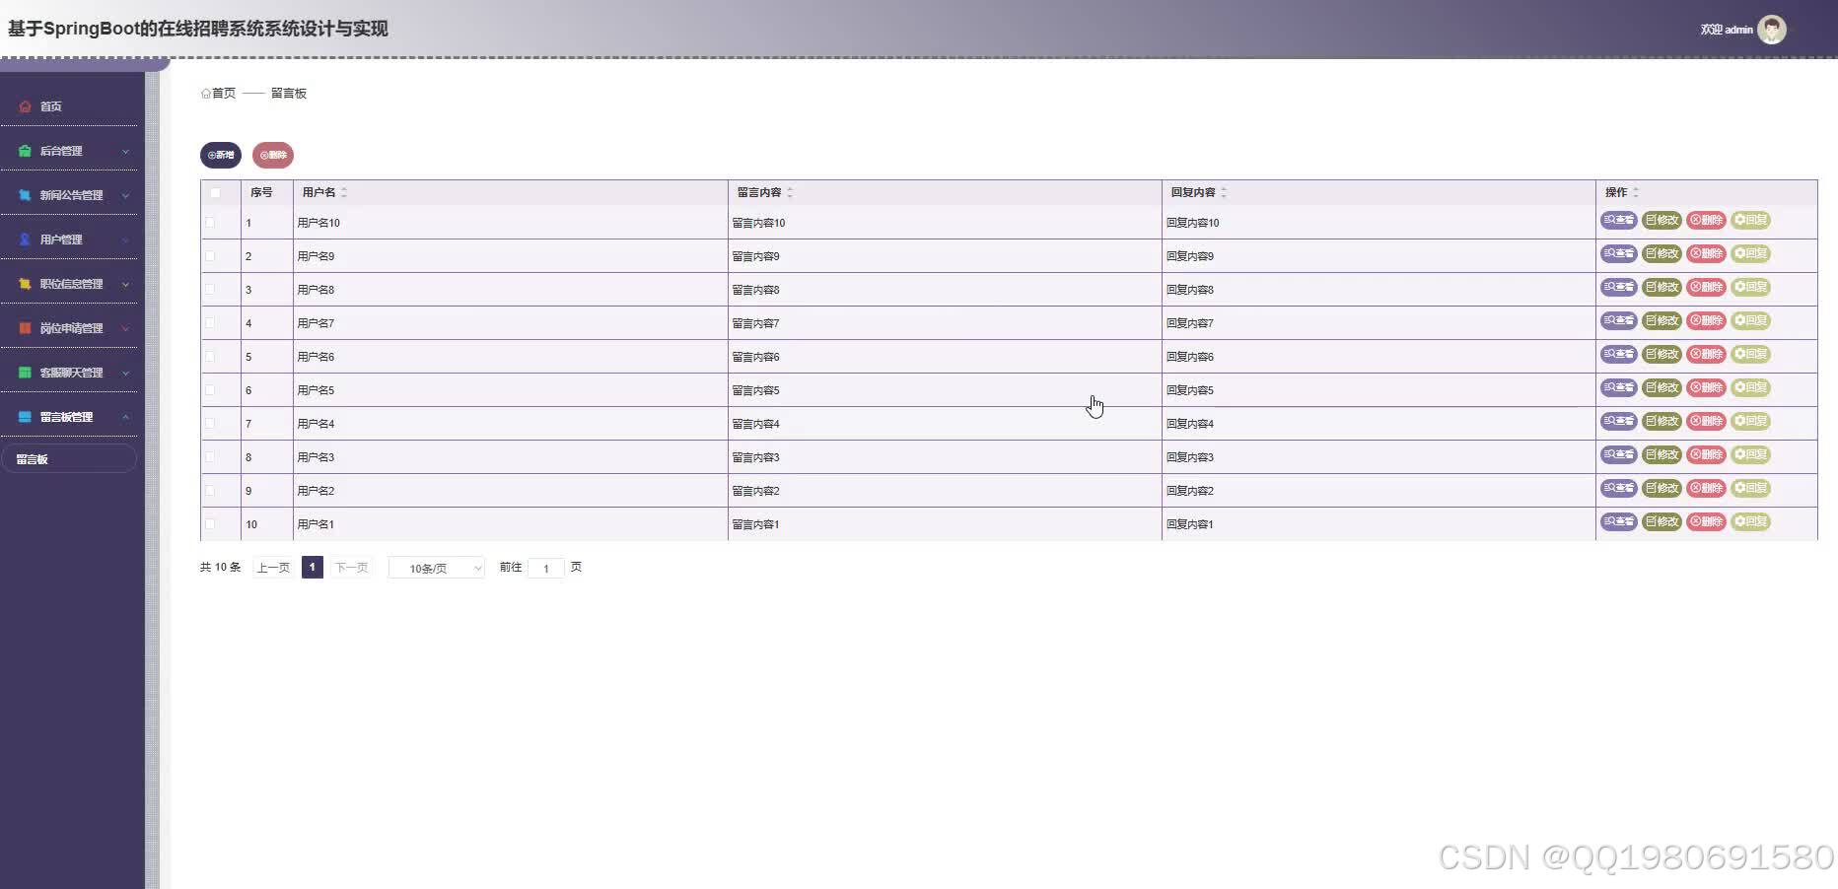Click the 留言板管理 sidebar icon
This screenshot has width=1838, height=889.
coord(25,417)
